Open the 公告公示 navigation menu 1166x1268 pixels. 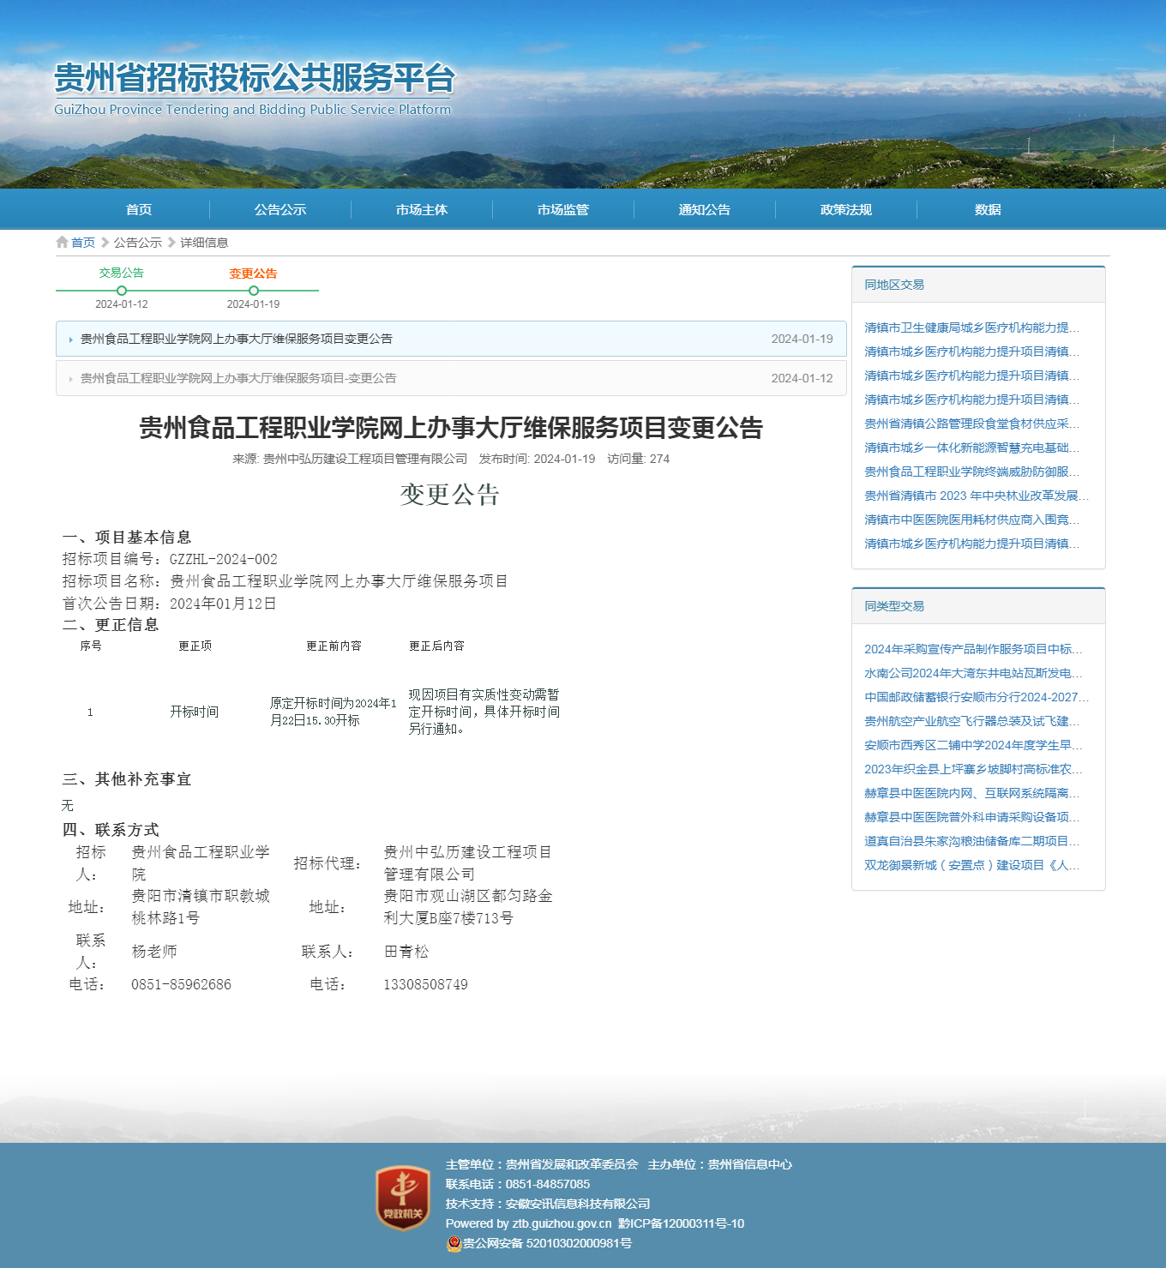click(x=280, y=210)
